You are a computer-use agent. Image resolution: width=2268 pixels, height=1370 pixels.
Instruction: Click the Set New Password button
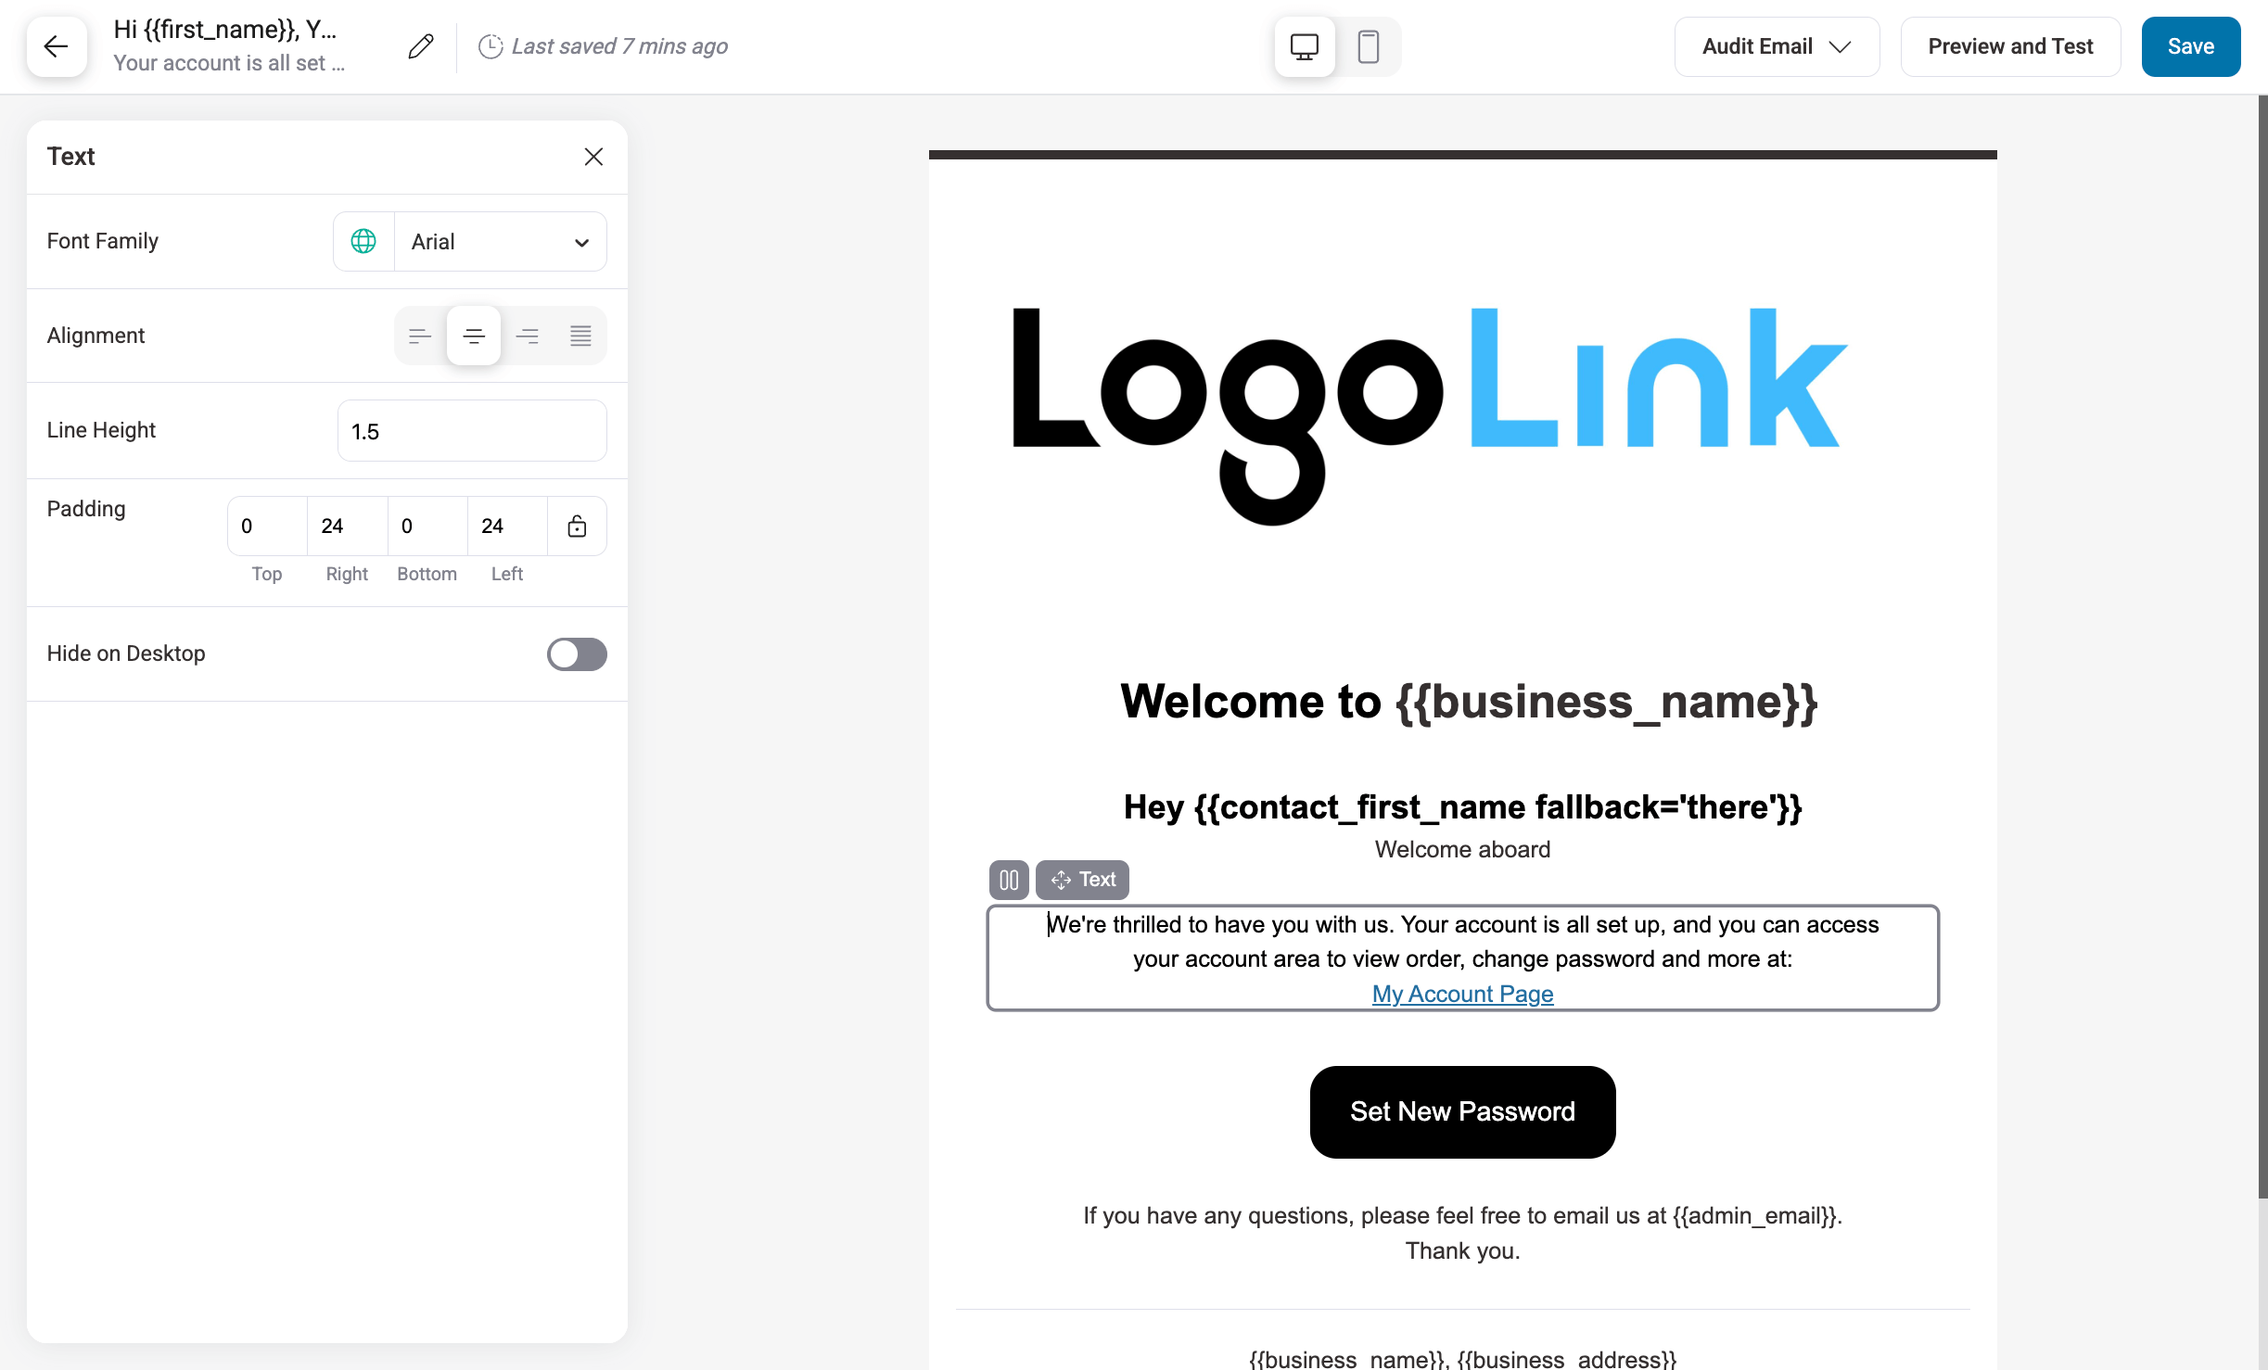point(1461,1111)
